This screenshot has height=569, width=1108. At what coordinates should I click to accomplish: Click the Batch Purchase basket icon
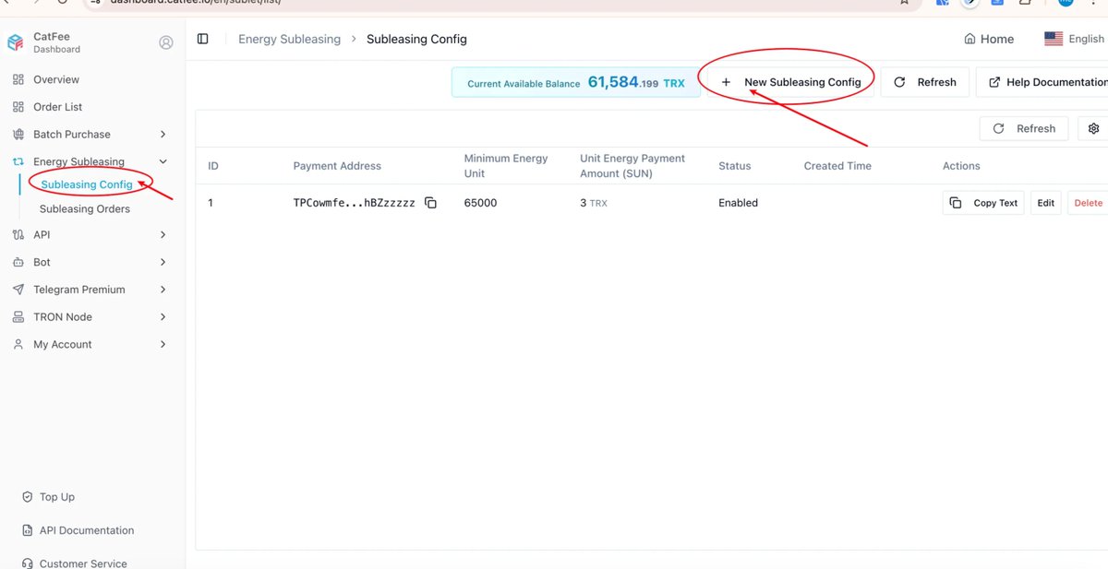(18, 135)
